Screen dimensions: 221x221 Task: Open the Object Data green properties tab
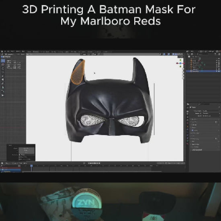click(188, 141)
